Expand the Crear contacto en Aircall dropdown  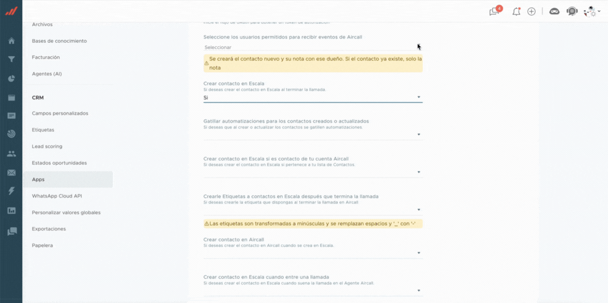[x=313, y=253]
